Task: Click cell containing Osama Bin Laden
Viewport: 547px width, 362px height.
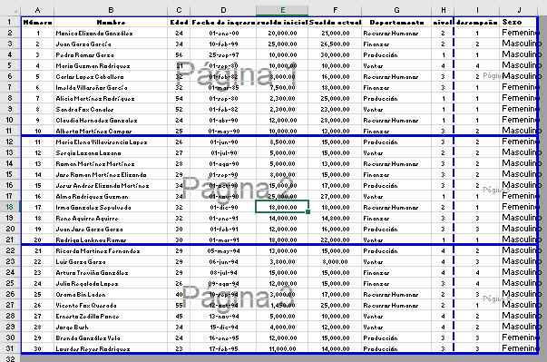Action: [x=111, y=295]
